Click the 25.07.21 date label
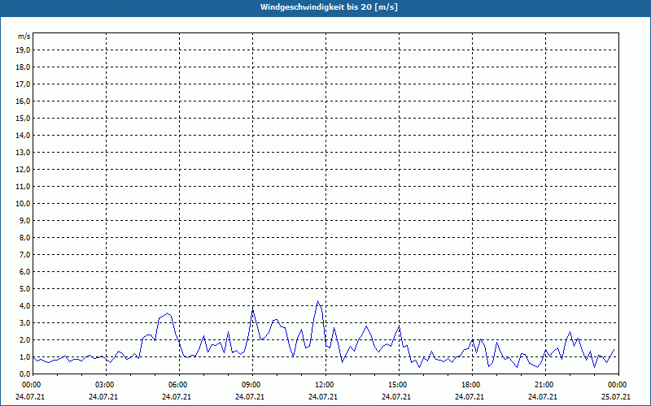This screenshot has width=651, height=406. (616, 397)
